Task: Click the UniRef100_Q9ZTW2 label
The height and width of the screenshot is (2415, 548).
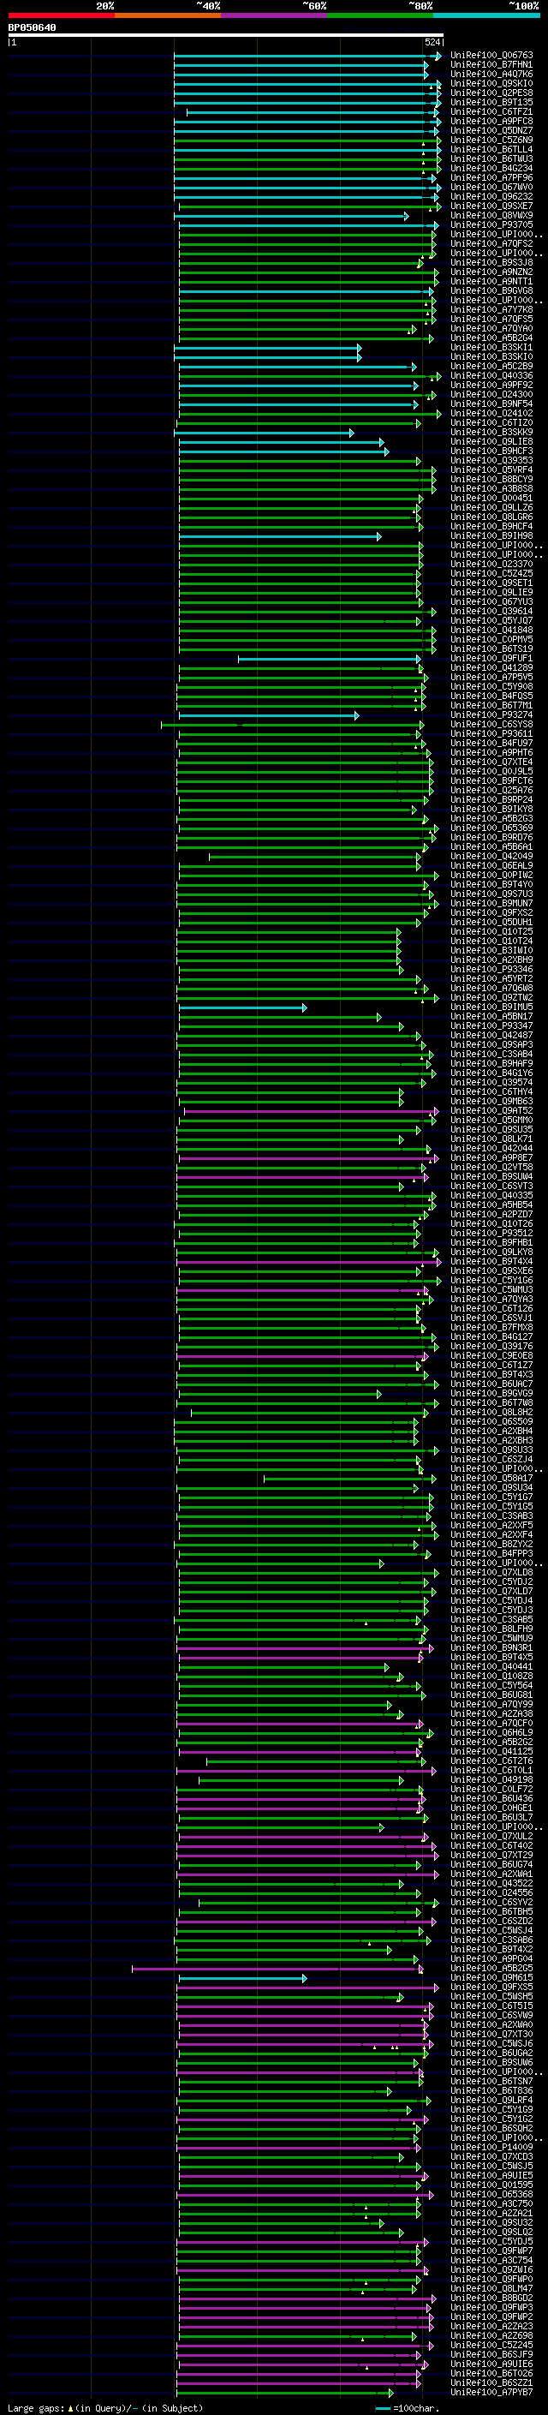Action: click(x=491, y=998)
